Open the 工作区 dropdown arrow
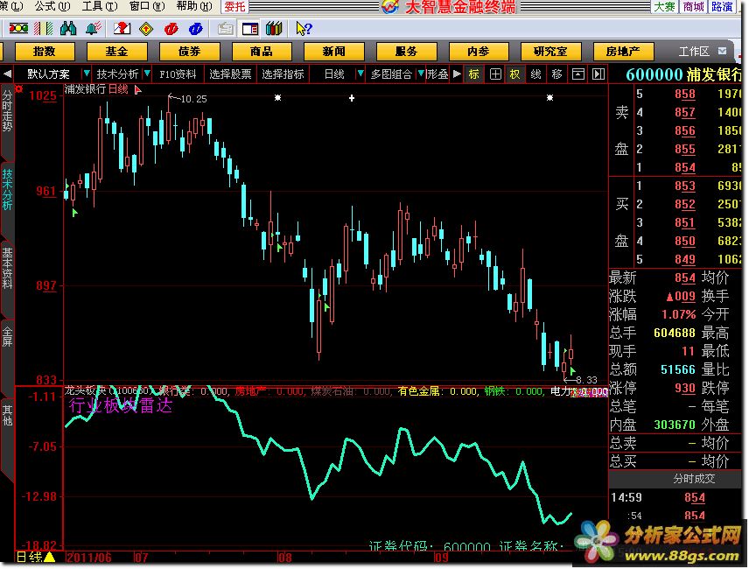The width and height of the screenshot is (749, 569). 723,51
